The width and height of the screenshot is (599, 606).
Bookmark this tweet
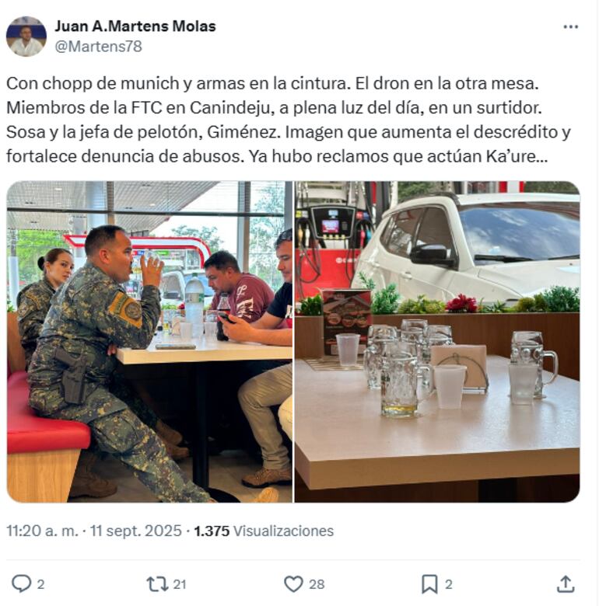[x=429, y=584]
